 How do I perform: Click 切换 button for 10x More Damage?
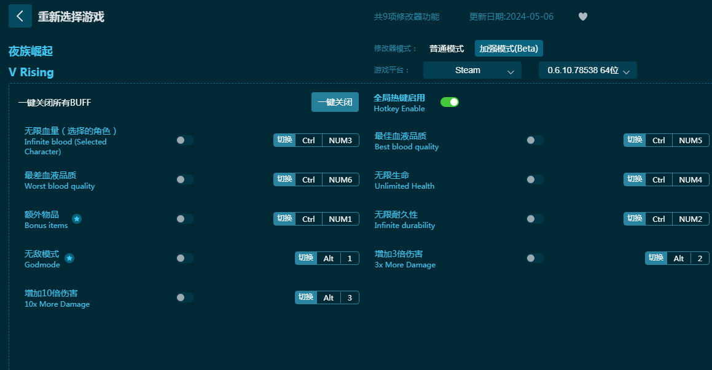click(x=306, y=297)
